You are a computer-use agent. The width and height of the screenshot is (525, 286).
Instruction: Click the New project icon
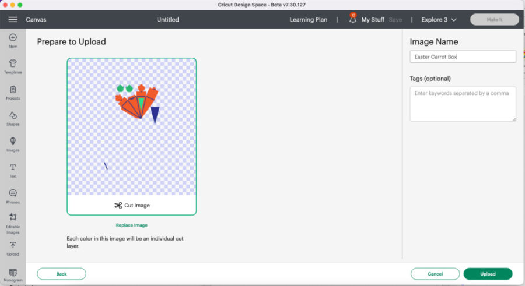coord(13,38)
